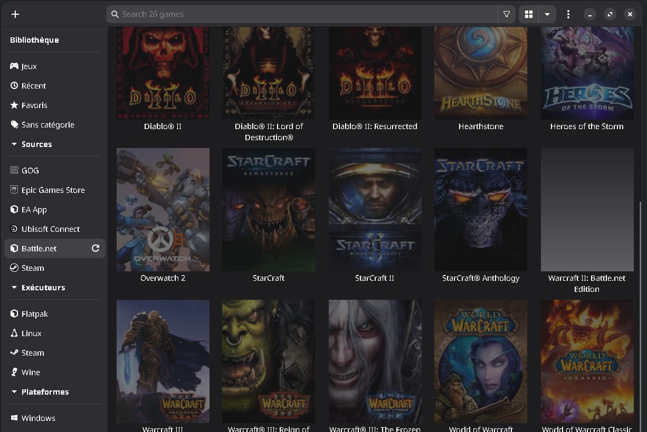Screen dimensions: 647x432
Task: Click the Récent clock icon
Action: (14, 86)
